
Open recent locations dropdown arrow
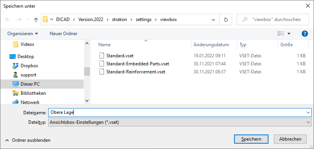tap(28, 19)
